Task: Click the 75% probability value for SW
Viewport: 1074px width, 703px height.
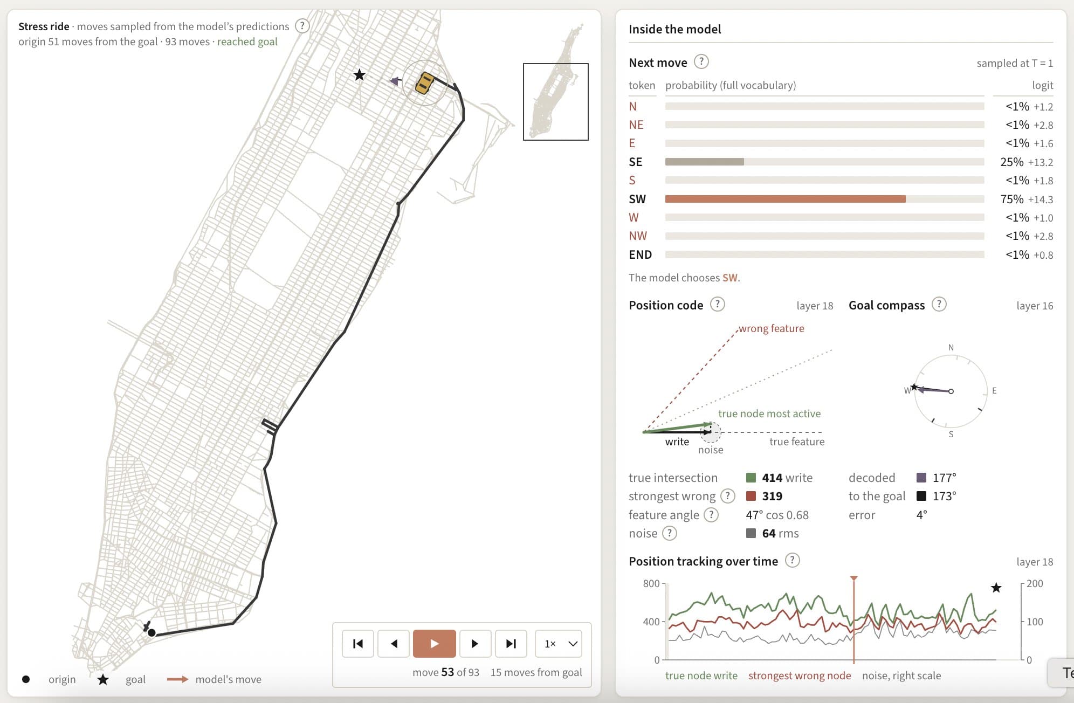Action: coord(1012,199)
